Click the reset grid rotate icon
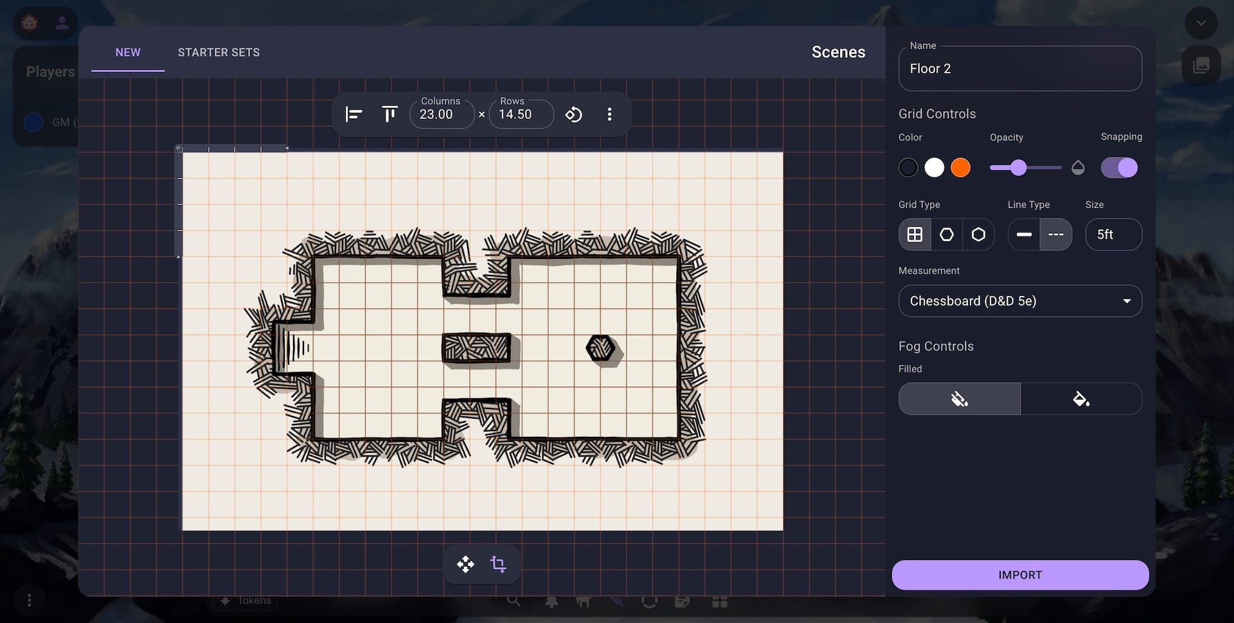Image resolution: width=1234 pixels, height=623 pixels. (573, 114)
